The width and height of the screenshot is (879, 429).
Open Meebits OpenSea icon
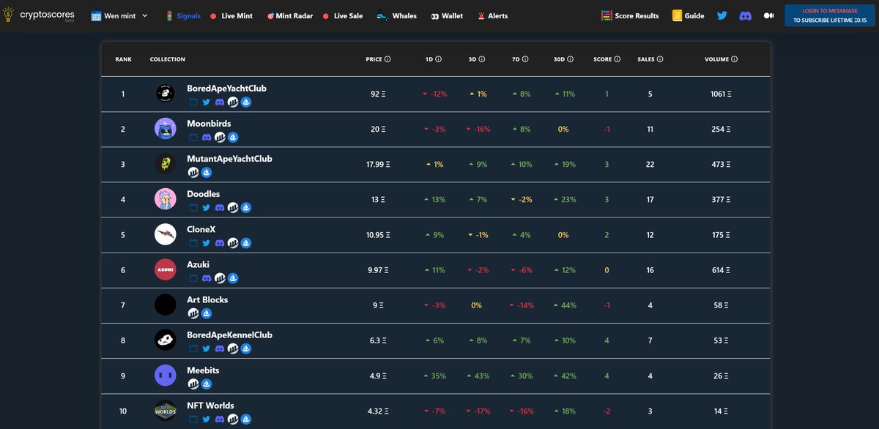tap(207, 384)
